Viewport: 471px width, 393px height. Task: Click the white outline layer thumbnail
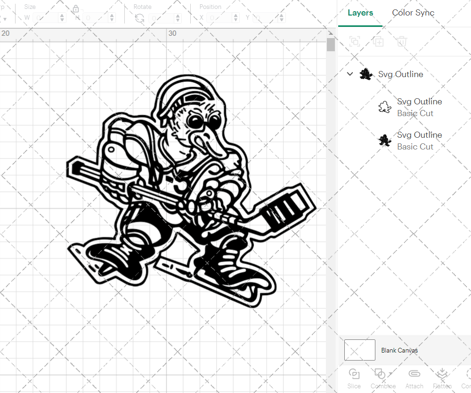(384, 107)
